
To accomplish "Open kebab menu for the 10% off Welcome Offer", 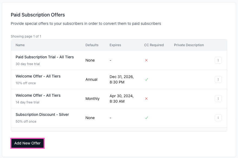I will pos(218,79).
